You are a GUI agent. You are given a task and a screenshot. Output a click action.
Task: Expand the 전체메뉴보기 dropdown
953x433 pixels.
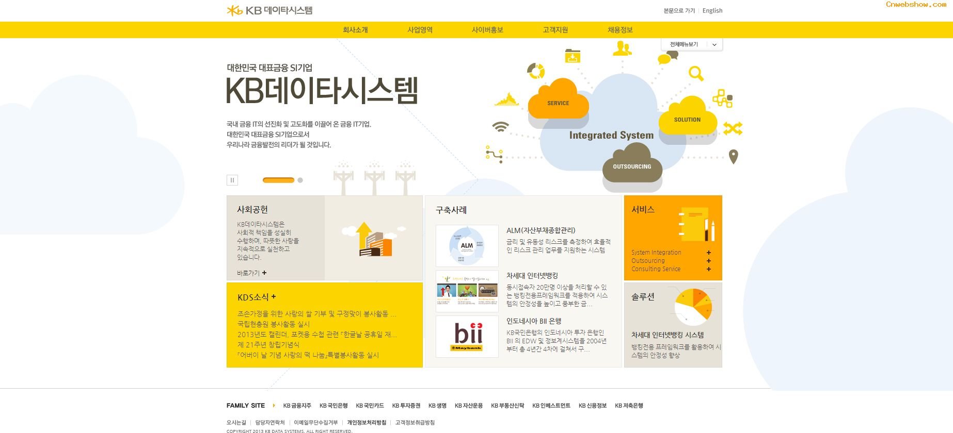(x=692, y=45)
